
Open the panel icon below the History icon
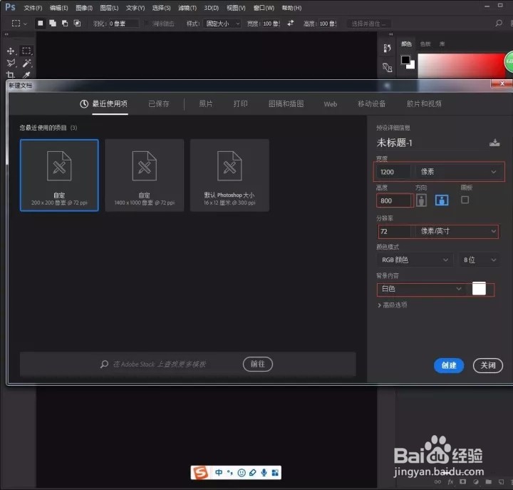click(388, 68)
